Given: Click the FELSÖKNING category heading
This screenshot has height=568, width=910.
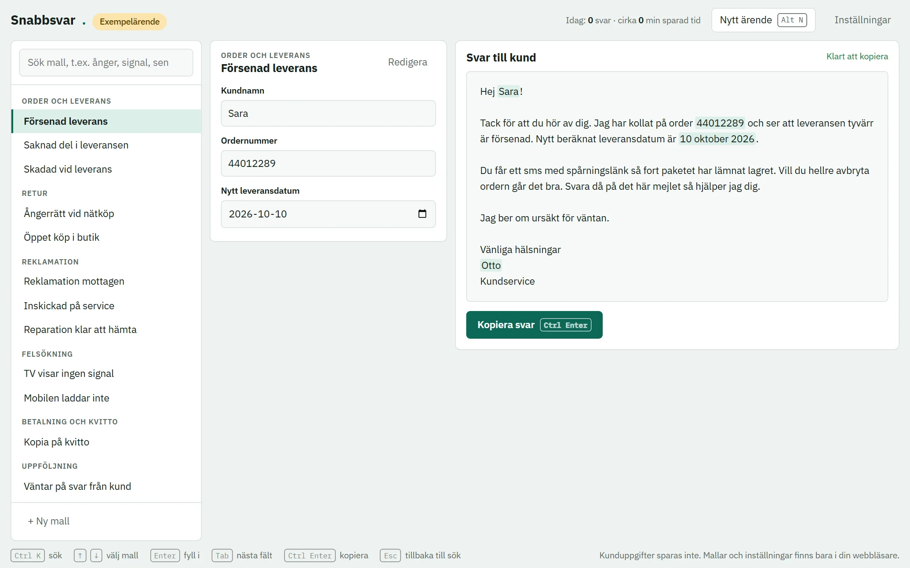Looking at the screenshot, I should [47, 354].
